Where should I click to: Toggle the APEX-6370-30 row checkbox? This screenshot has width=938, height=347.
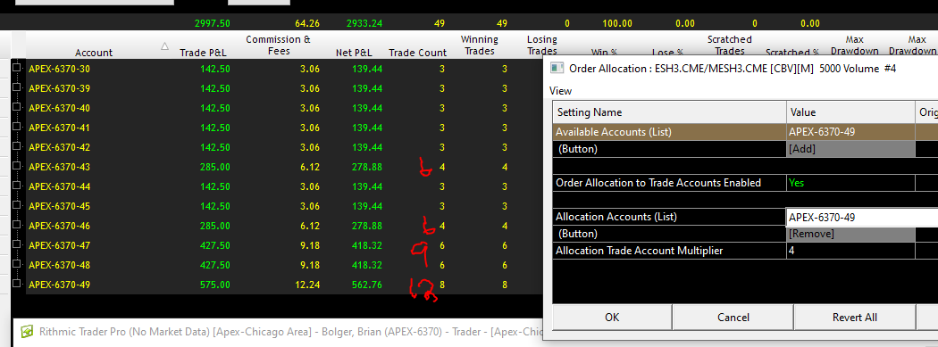coord(17,68)
